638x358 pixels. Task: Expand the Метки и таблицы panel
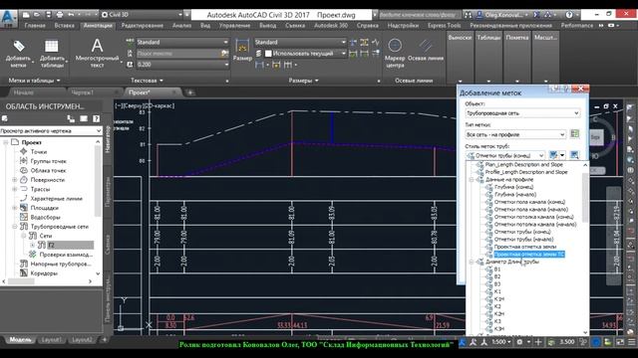(35, 81)
